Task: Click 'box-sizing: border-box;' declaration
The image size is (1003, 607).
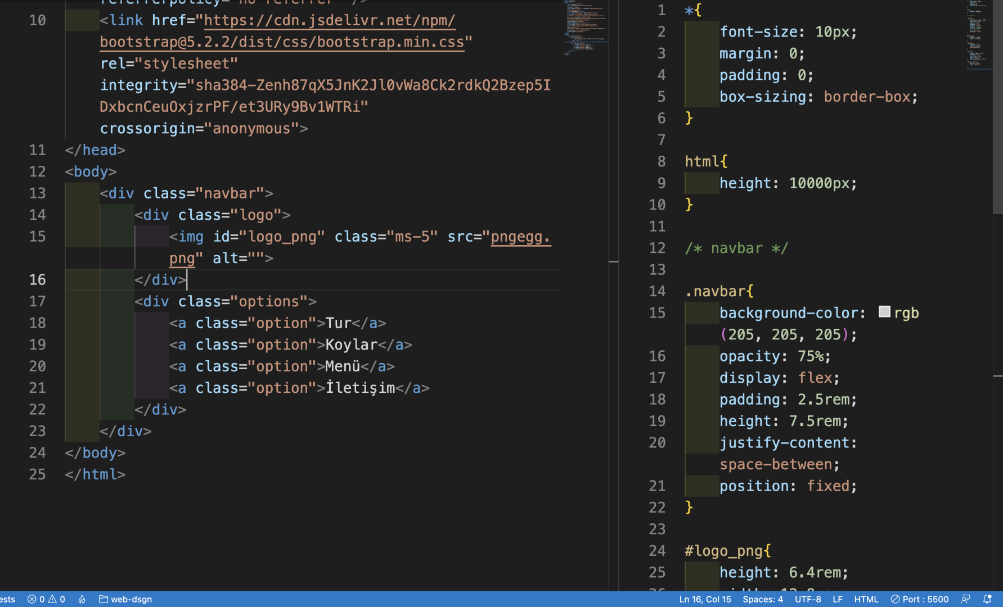Action: (x=818, y=97)
